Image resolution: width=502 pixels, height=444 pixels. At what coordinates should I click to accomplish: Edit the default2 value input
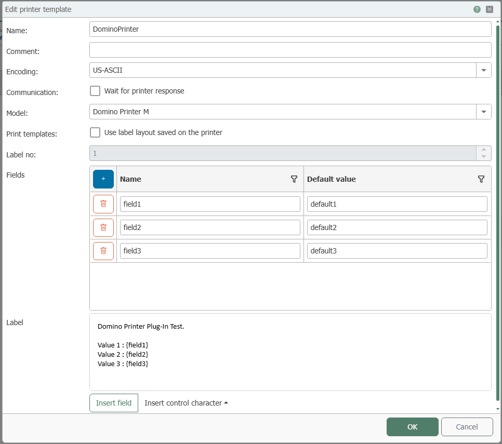click(x=397, y=227)
